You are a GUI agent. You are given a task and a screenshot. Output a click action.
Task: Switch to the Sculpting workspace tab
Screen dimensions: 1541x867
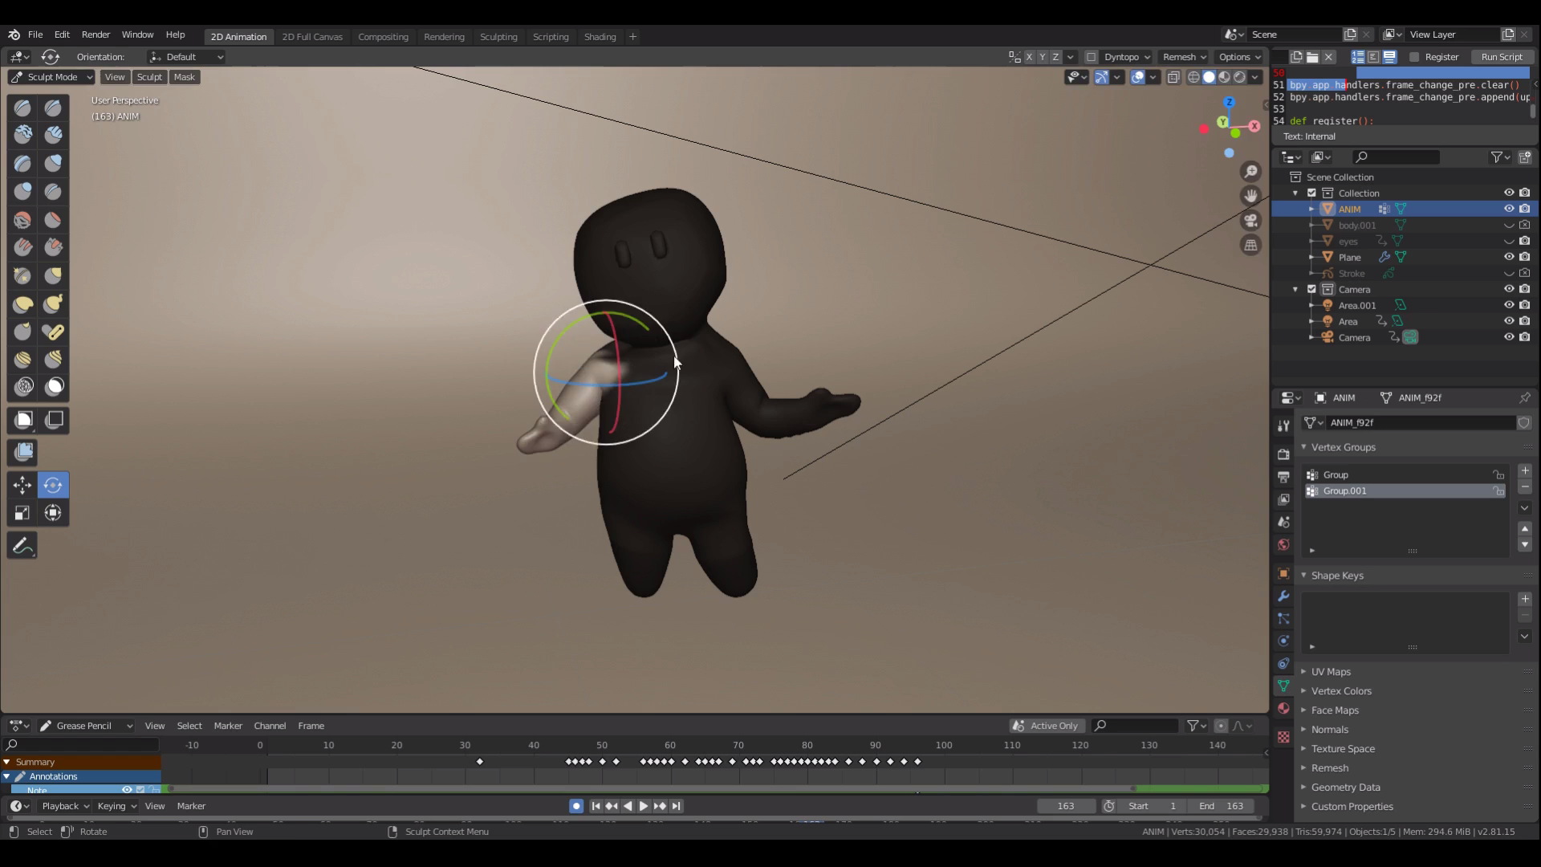[x=498, y=37]
